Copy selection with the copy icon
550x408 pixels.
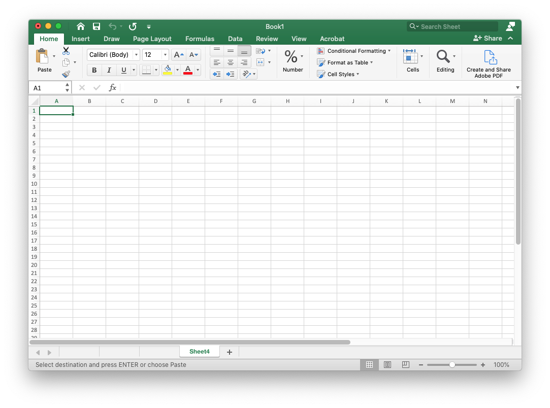click(66, 62)
